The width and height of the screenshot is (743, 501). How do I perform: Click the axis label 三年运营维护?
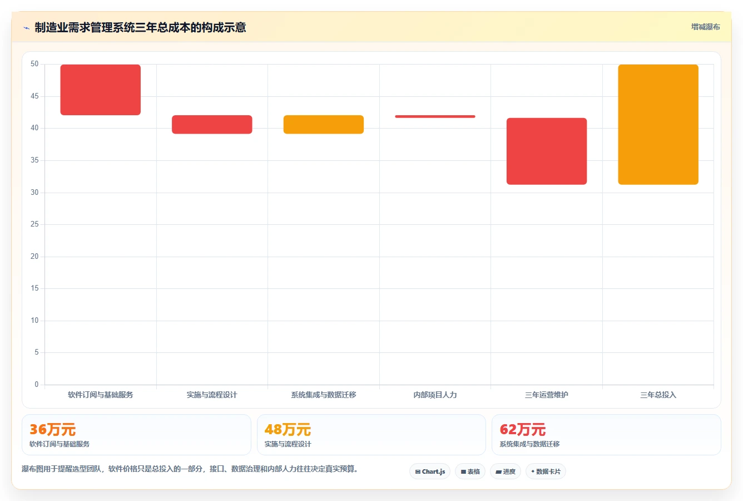click(547, 395)
